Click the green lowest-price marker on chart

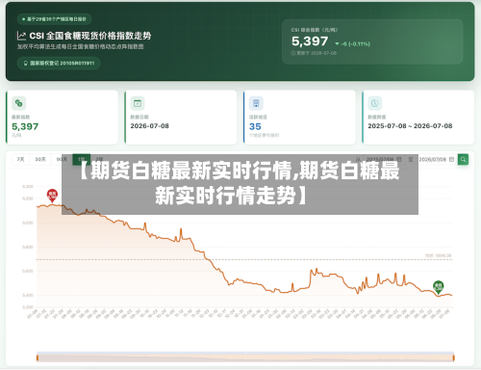[x=438, y=287]
